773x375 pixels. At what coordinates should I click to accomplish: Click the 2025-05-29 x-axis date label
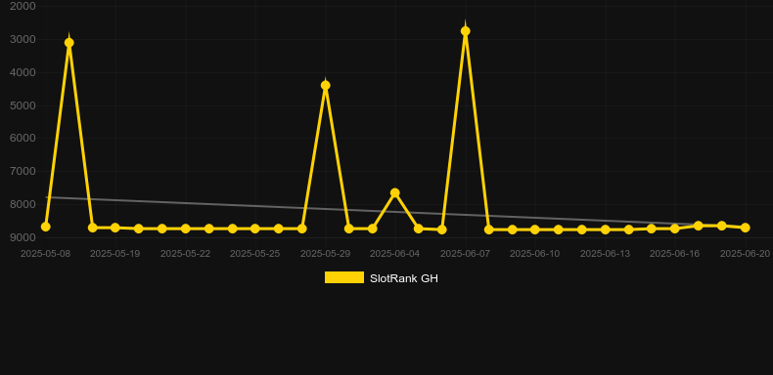coord(325,254)
